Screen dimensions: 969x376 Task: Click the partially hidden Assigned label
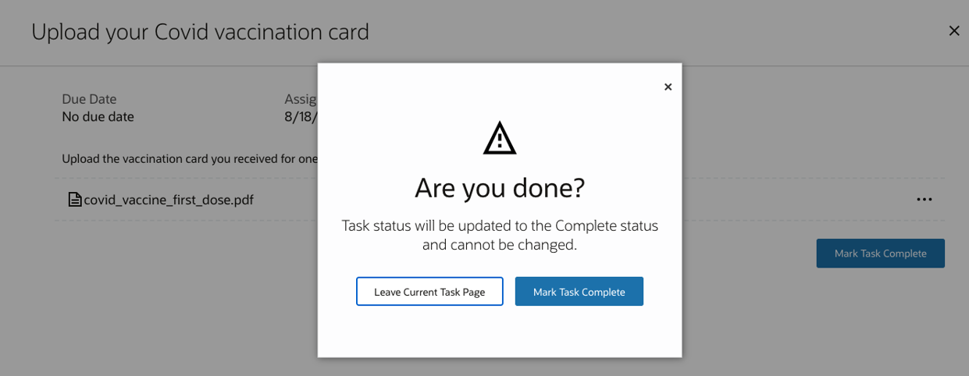(x=301, y=99)
